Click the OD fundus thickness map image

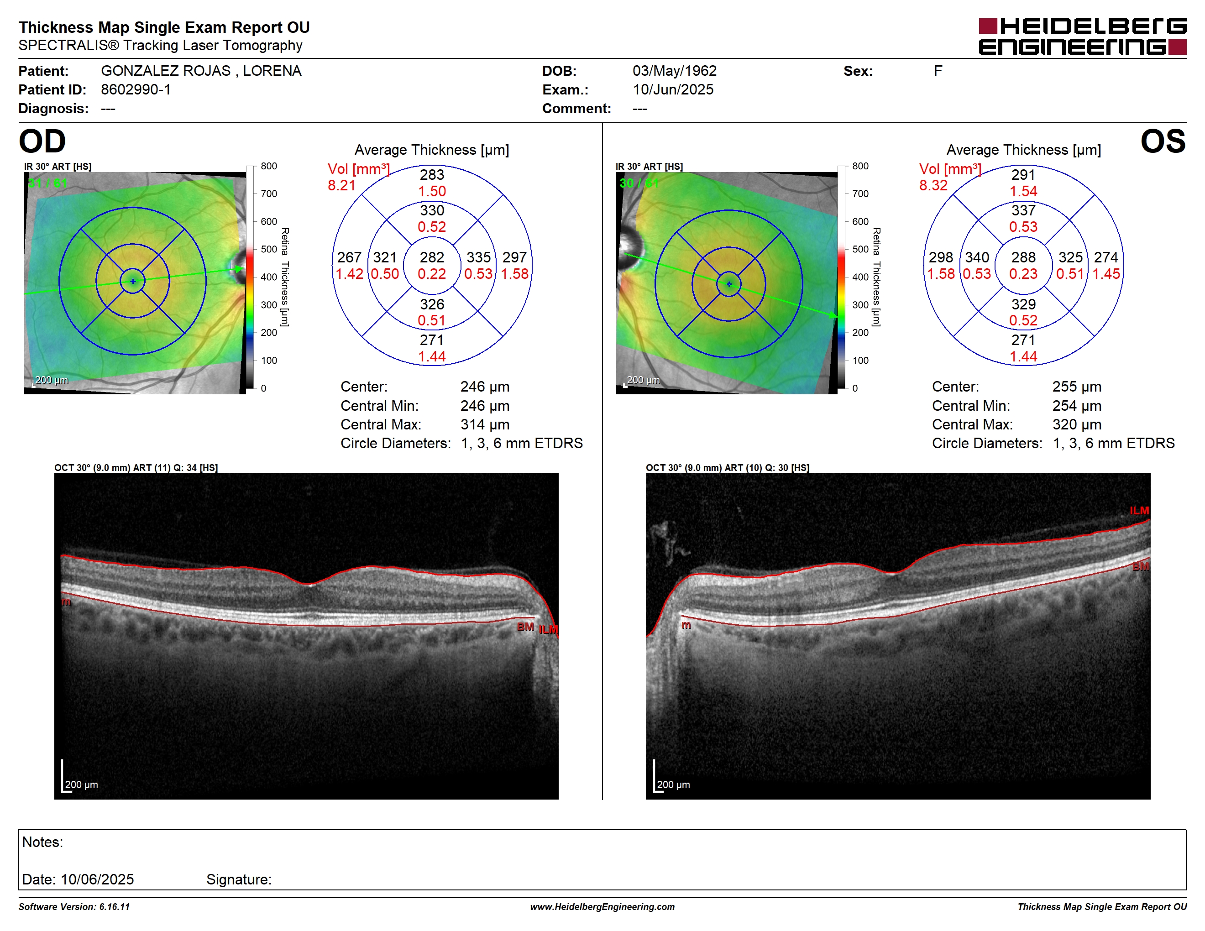(x=135, y=283)
